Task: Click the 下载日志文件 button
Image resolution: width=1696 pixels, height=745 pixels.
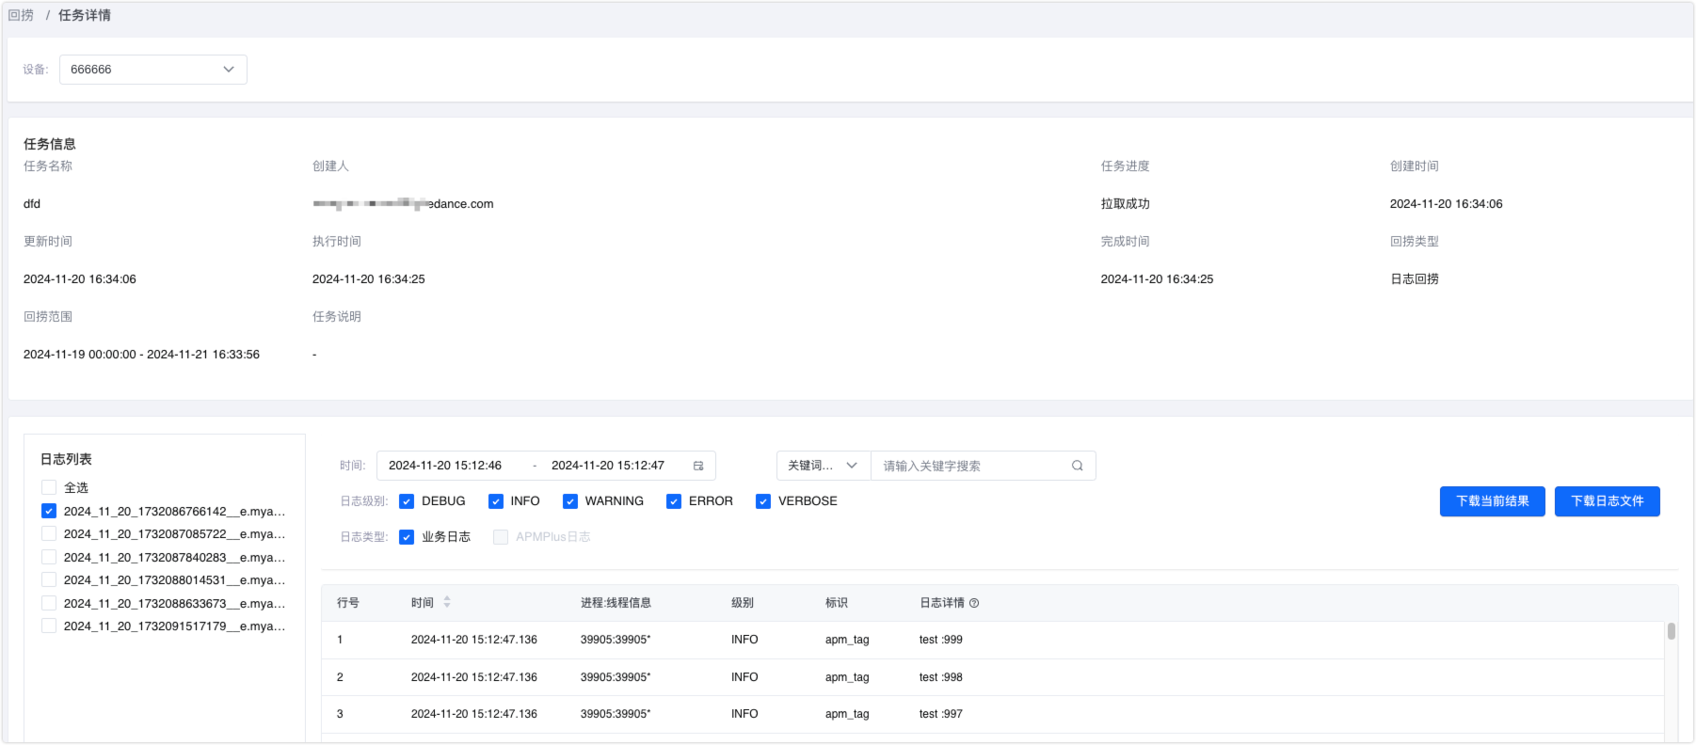Action: [1608, 501]
